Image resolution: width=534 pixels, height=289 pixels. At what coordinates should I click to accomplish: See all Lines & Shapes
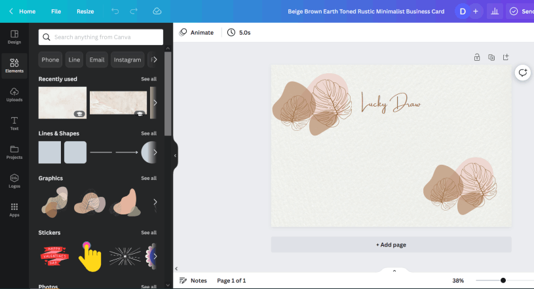point(149,133)
